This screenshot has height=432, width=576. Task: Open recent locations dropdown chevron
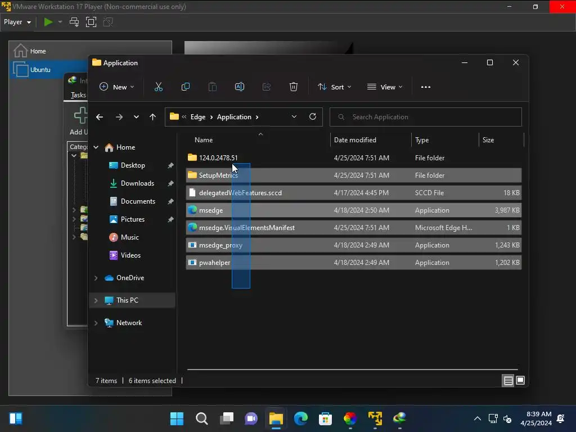coord(136,117)
